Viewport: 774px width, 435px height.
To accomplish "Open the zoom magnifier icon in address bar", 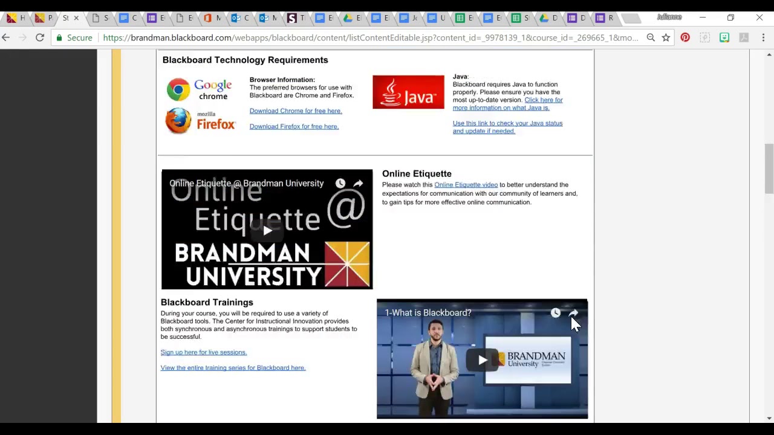I will point(651,37).
